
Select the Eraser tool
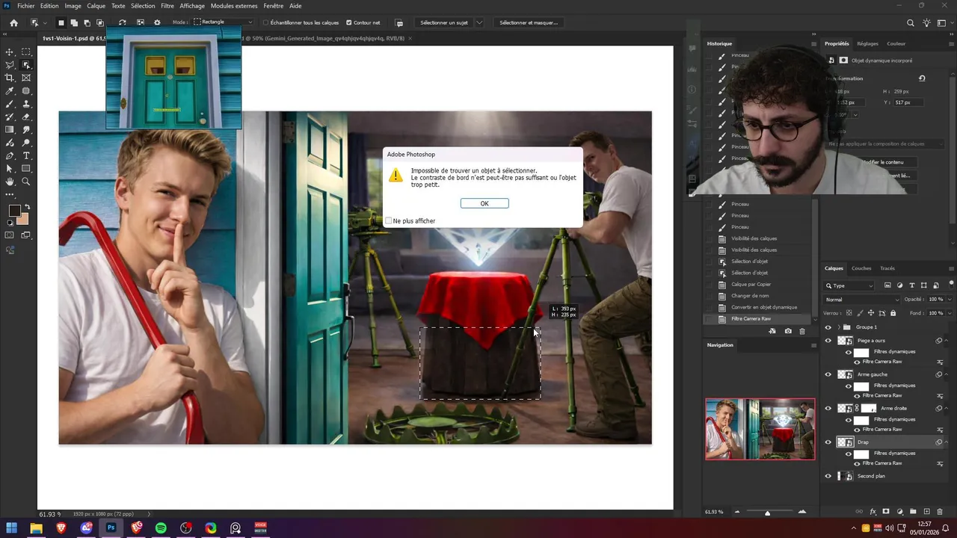pos(26,117)
